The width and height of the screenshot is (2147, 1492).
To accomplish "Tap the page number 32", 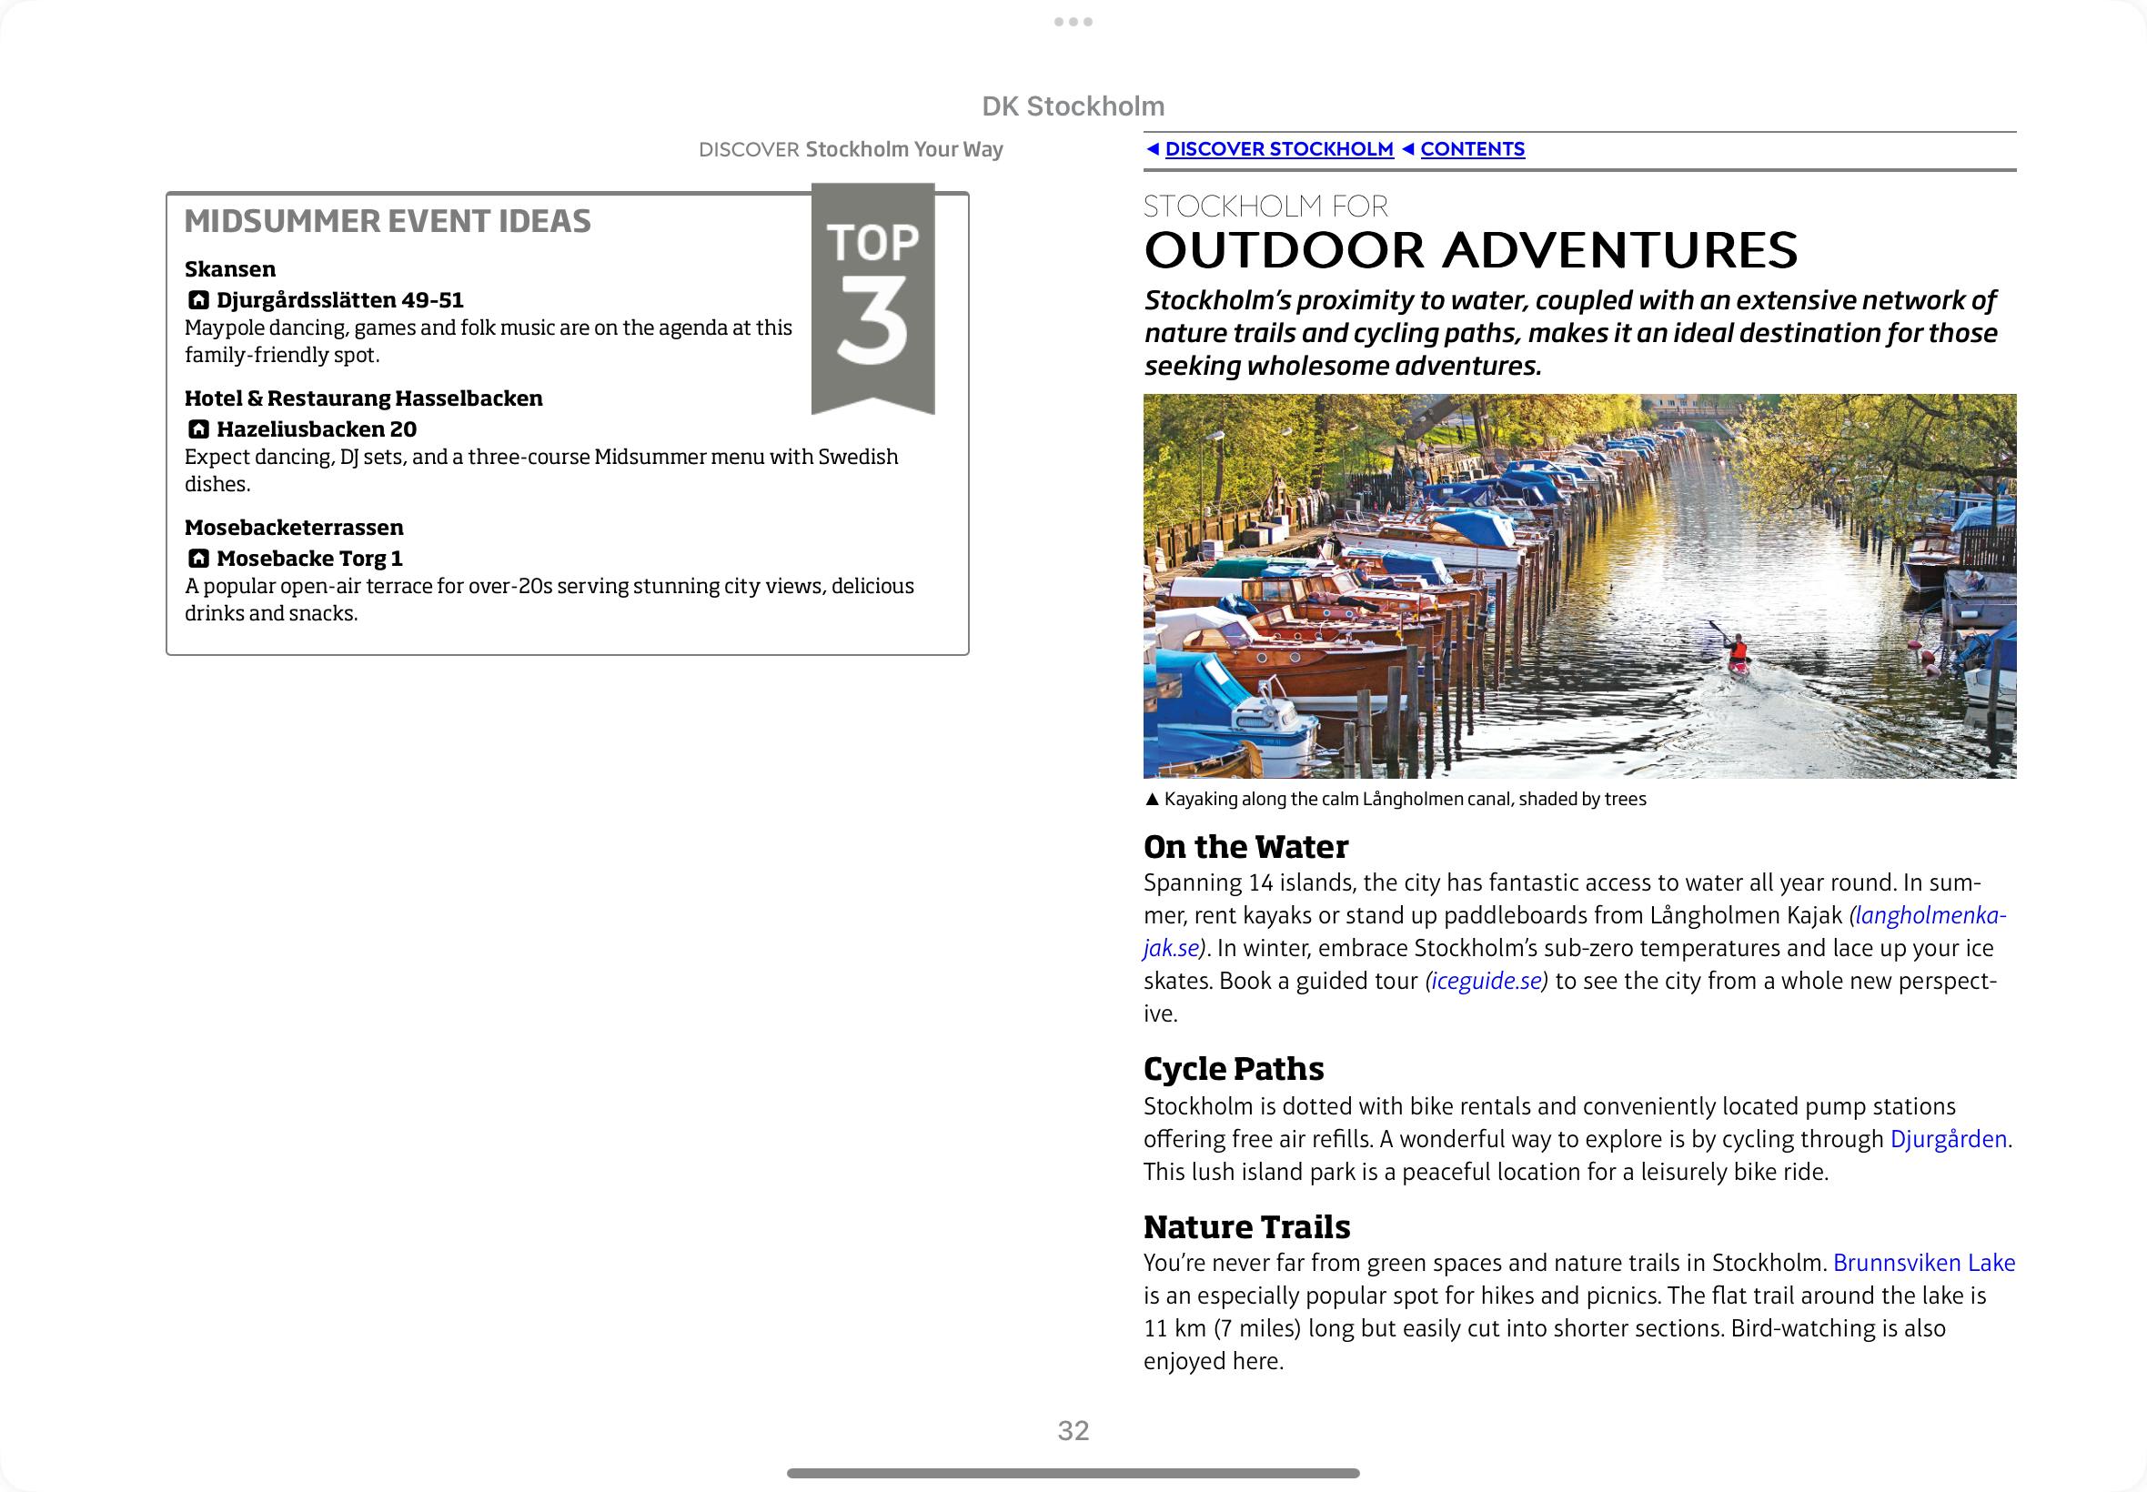I will (x=1073, y=1430).
